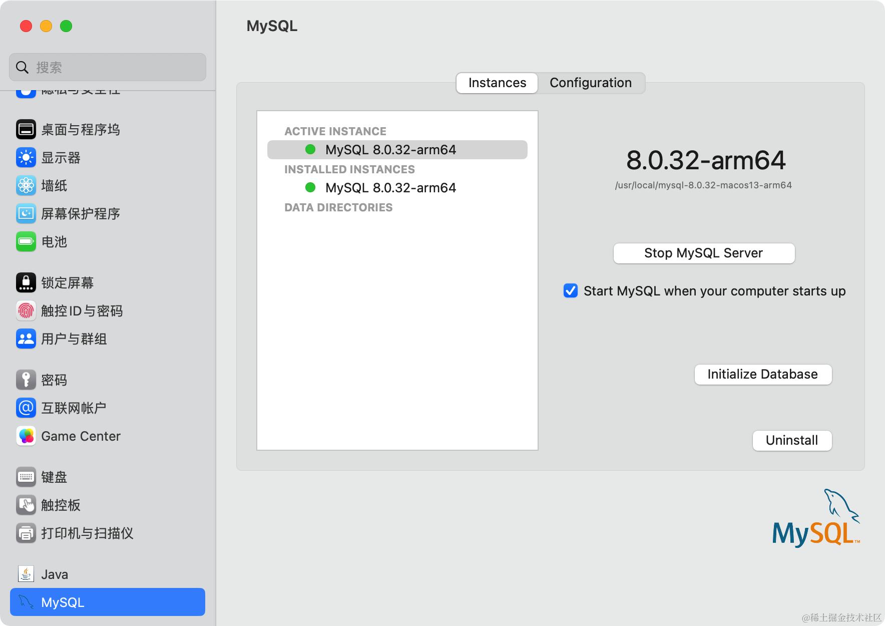This screenshot has width=885, height=626.
Task: Click the green zoom window button
Action: [66, 26]
